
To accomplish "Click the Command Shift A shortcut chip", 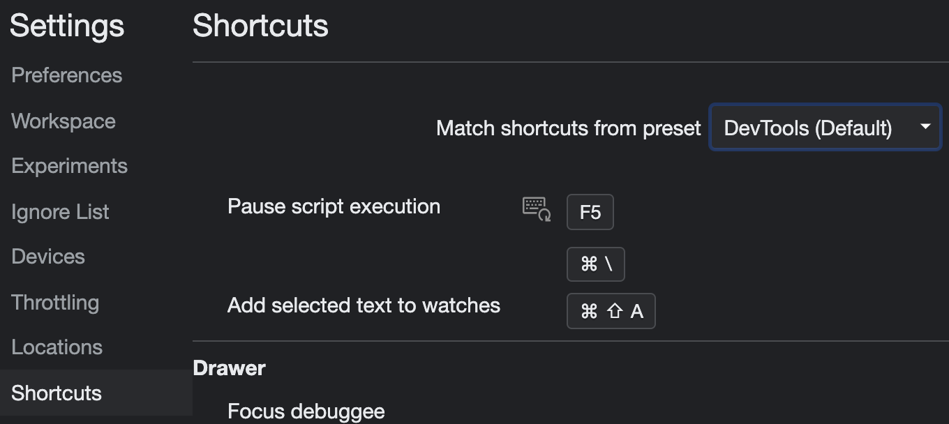I will click(611, 311).
